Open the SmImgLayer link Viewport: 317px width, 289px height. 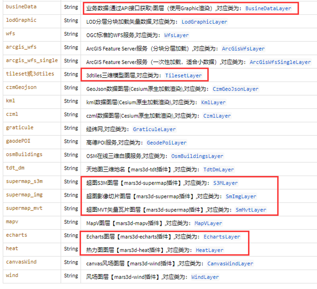pos(240,196)
